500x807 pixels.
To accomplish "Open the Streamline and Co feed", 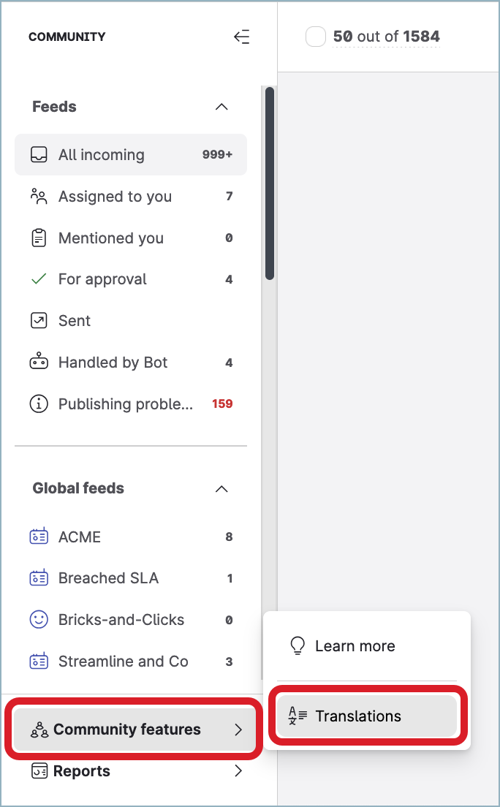I will [x=123, y=662].
